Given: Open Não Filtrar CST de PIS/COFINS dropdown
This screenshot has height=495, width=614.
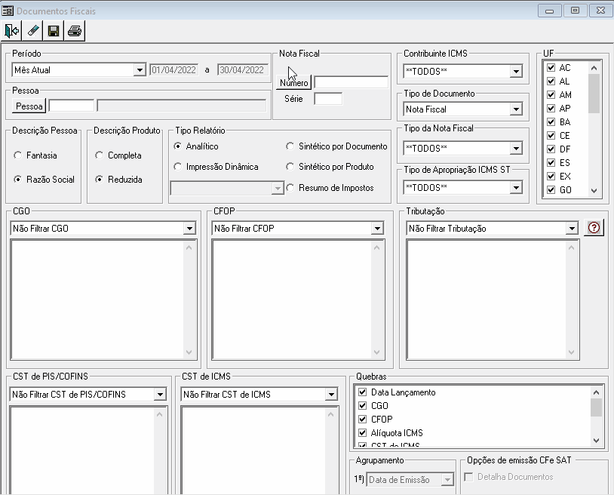Looking at the screenshot, I should pos(160,395).
